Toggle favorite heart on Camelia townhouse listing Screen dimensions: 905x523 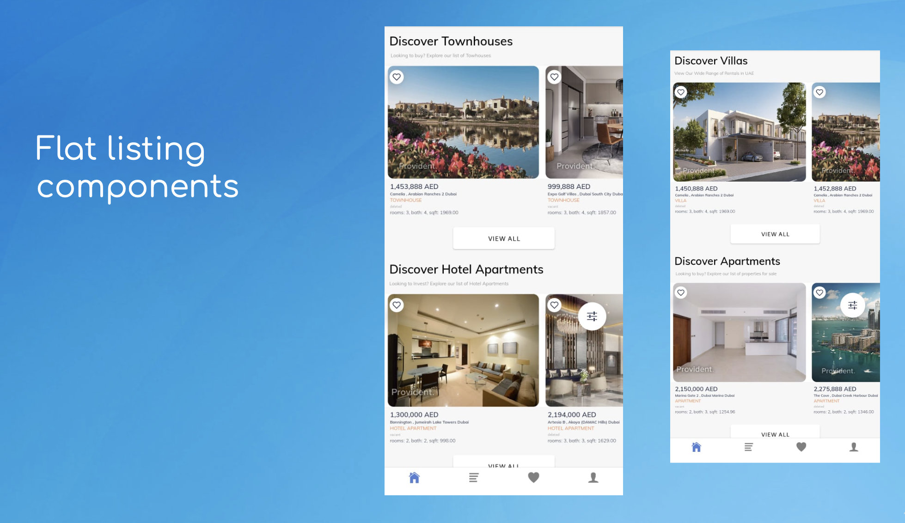coord(397,77)
